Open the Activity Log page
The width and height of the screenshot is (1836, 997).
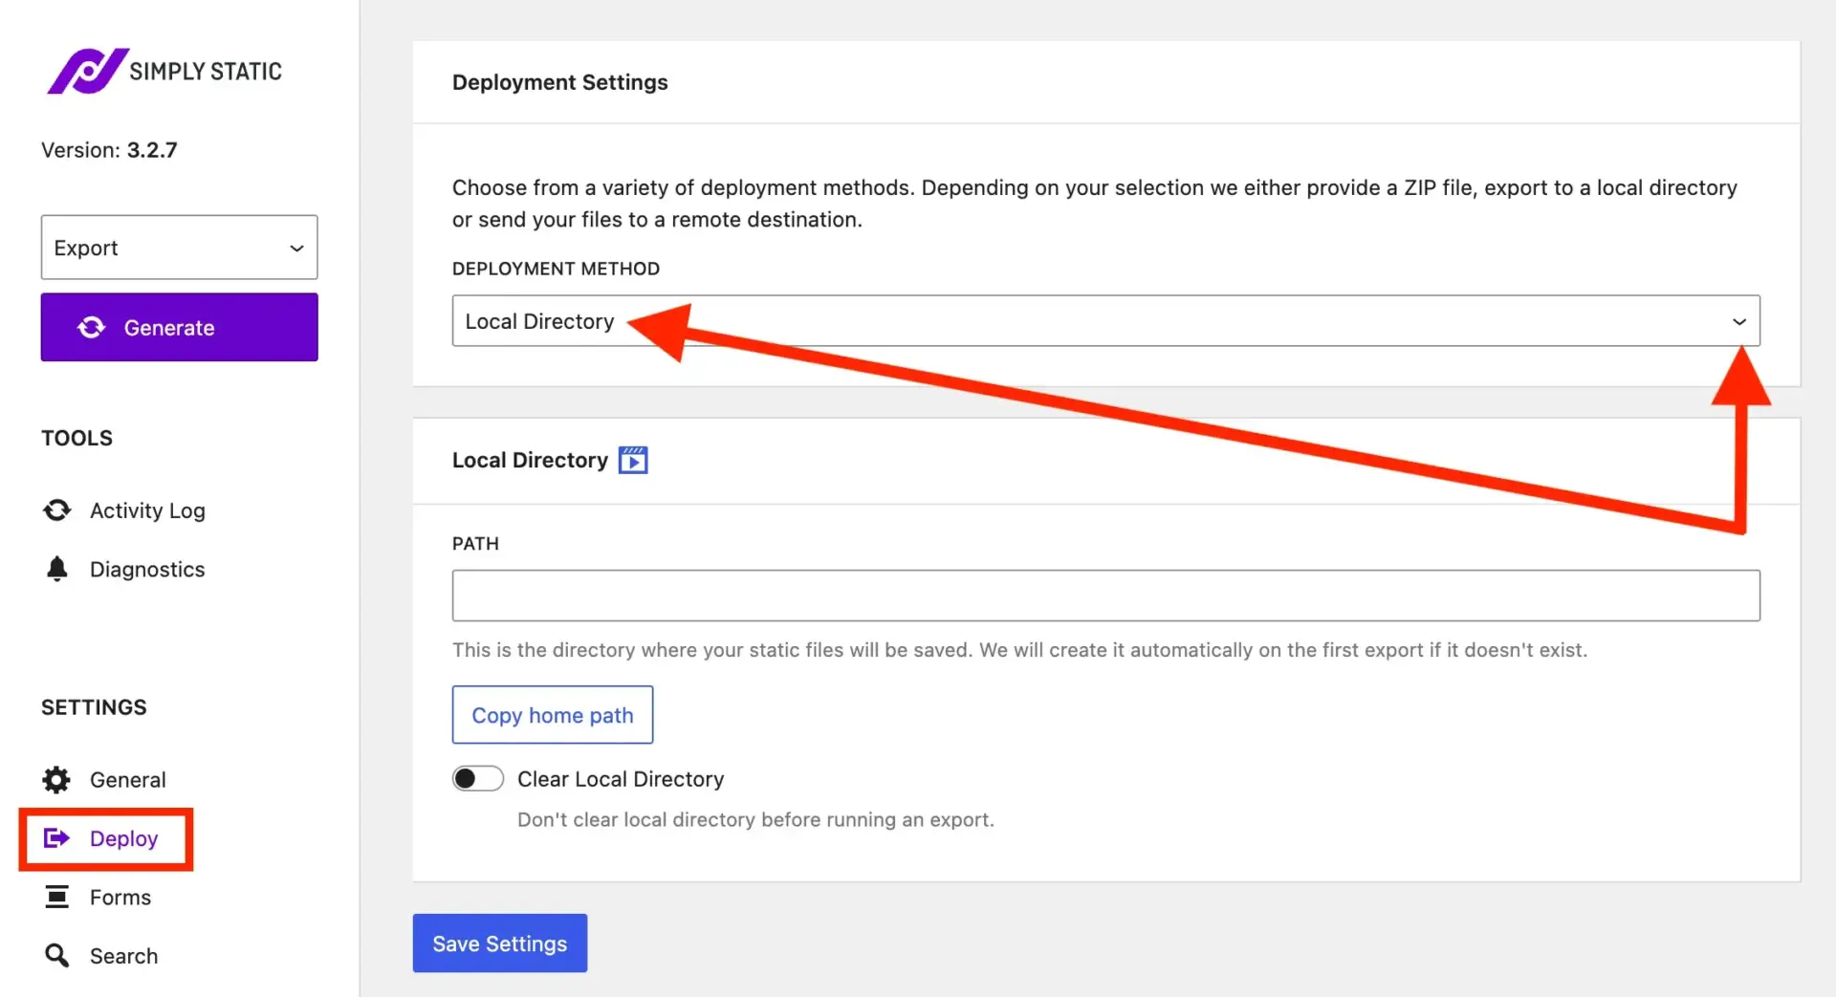click(x=147, y=510)
